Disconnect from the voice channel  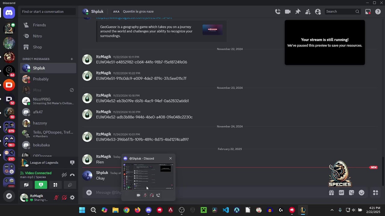pos(72,175)
